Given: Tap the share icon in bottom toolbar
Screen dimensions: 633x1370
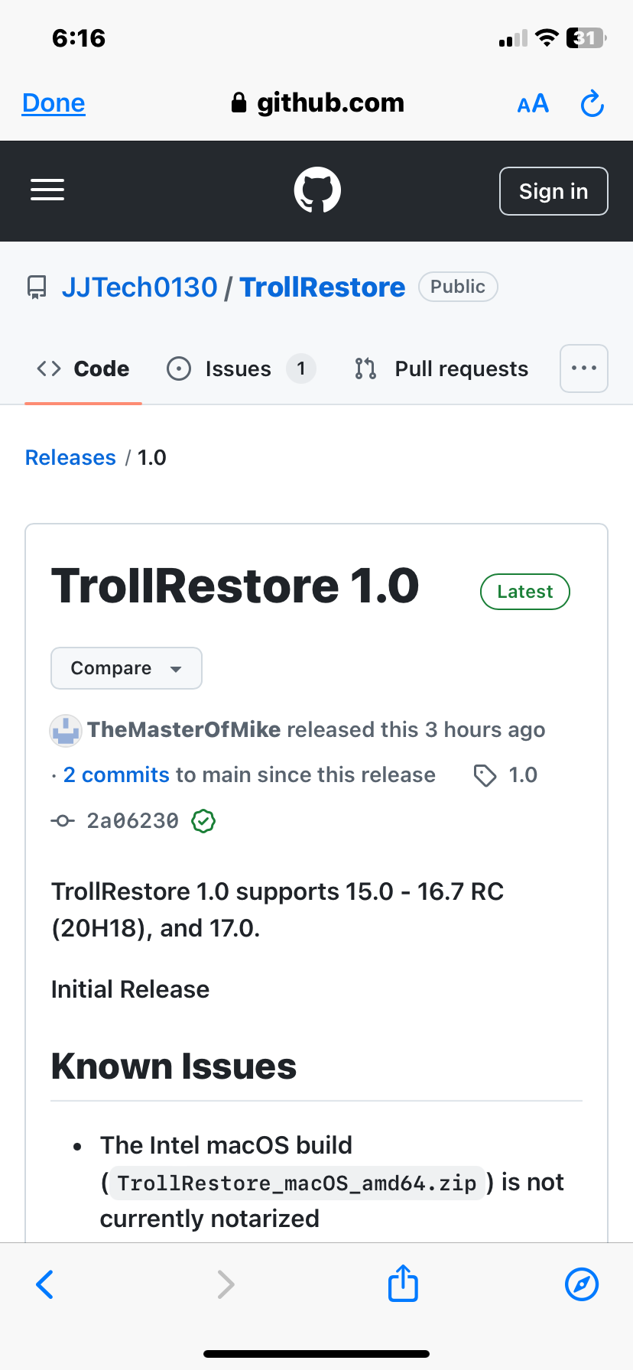Looking at the screenshot, I should [x=403, y=1283].
